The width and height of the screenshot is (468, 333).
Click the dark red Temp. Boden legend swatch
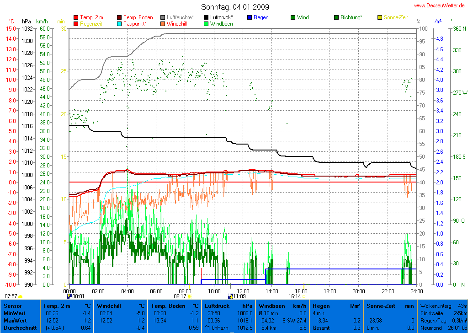pos(119,18)
